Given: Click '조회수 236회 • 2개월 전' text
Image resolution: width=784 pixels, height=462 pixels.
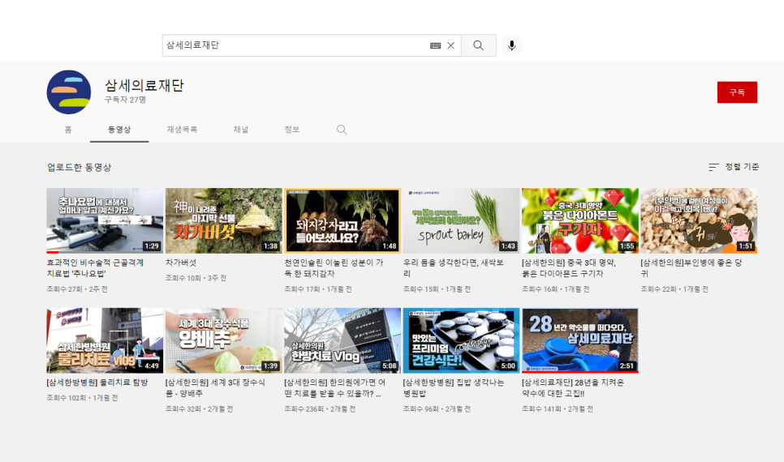Looking at the screenshot, I should pyautogui.click(x=320, y=409).
